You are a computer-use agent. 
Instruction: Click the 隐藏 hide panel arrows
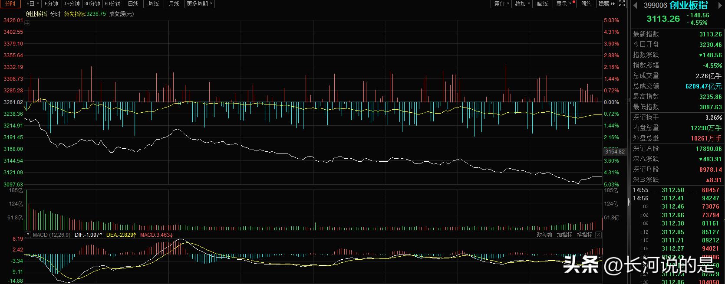(606, 3)
